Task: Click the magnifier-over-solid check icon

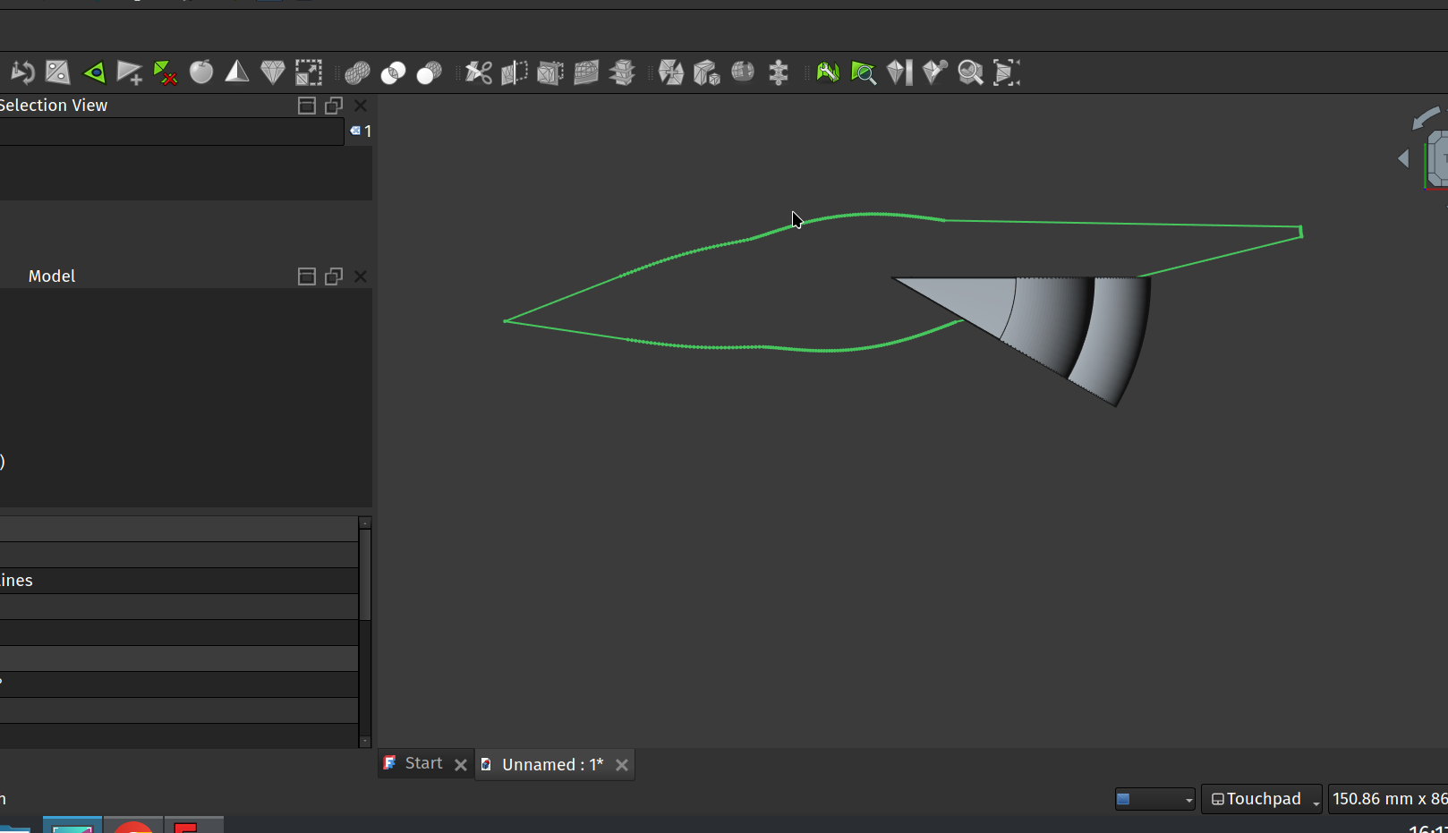Action: coord(971,72)
